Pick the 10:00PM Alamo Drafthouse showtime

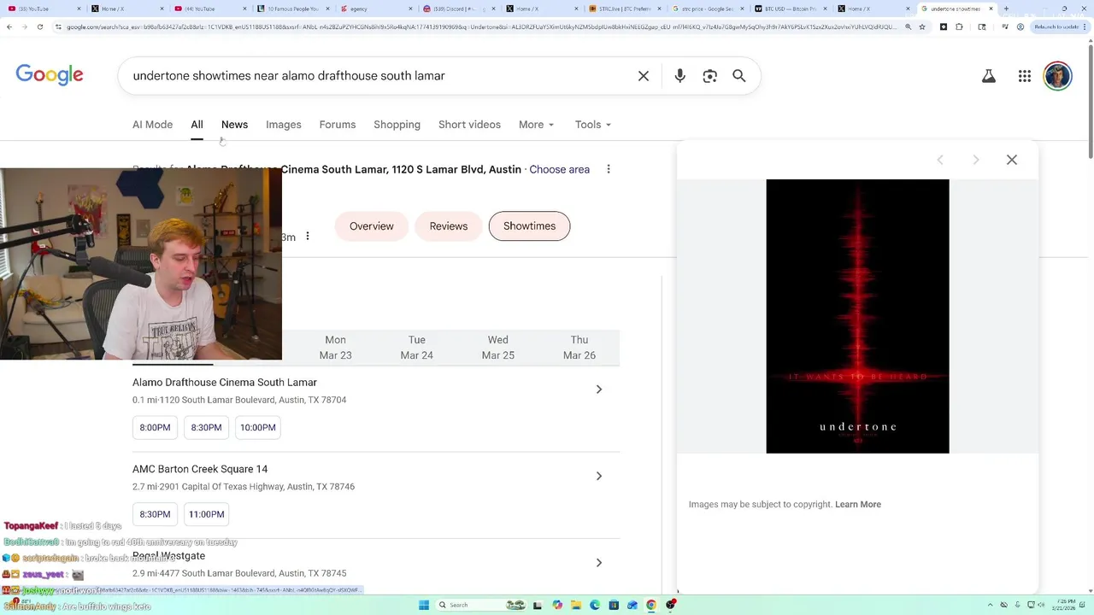[x=258, y=427]
